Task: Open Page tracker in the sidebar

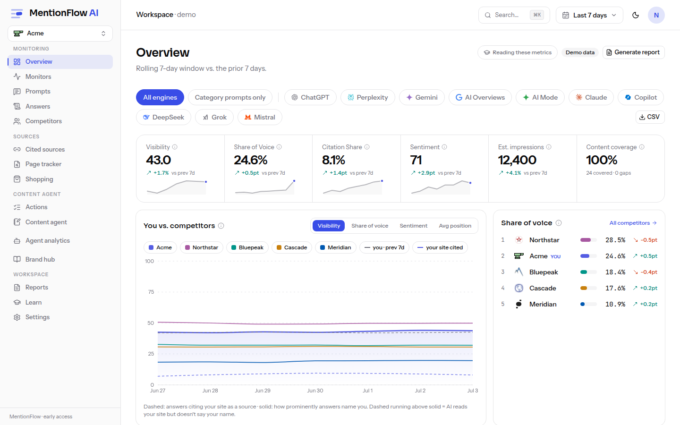Action: [60, 164]
